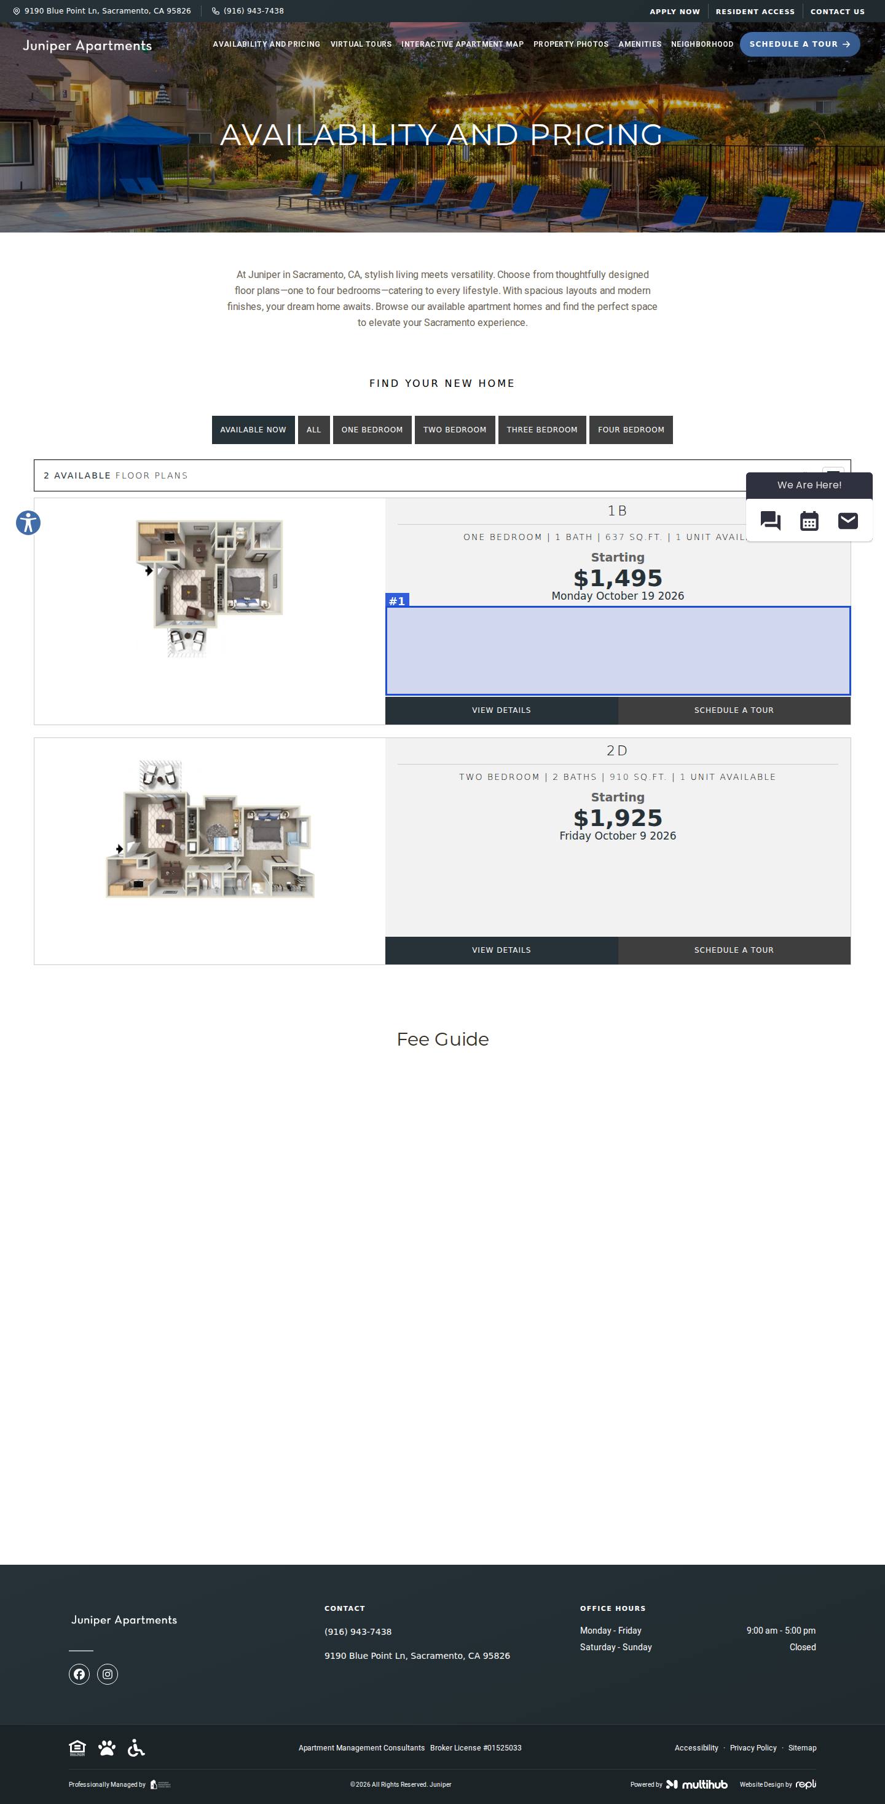Viewport: 885px width, 1804px height.
Task: Click the calendar scheduling icon
Action: pos(809,521)
